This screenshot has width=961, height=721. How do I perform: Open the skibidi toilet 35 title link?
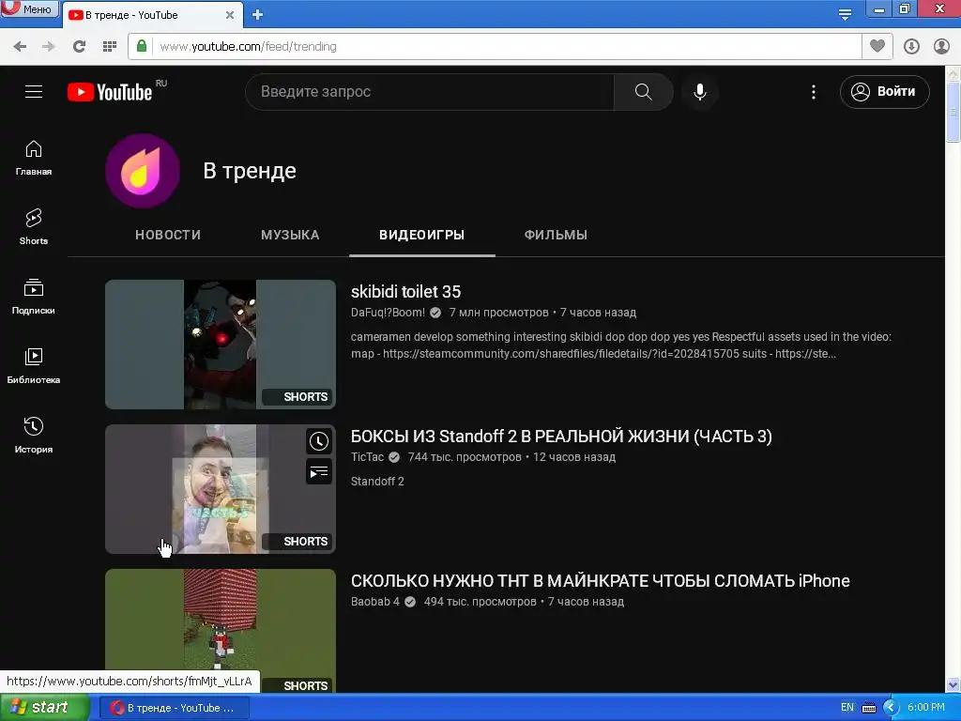[x=405, y=292]
